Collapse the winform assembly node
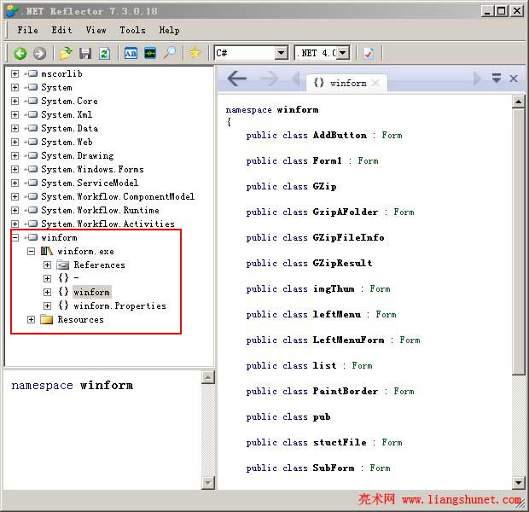 pos(15,237)
